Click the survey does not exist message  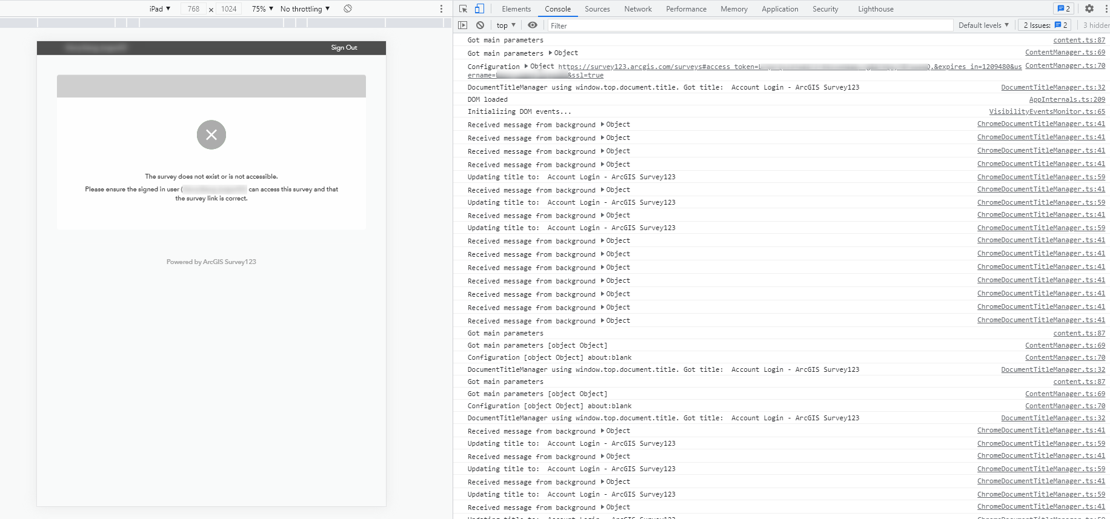pyautogui.click(x=211, y=176)
